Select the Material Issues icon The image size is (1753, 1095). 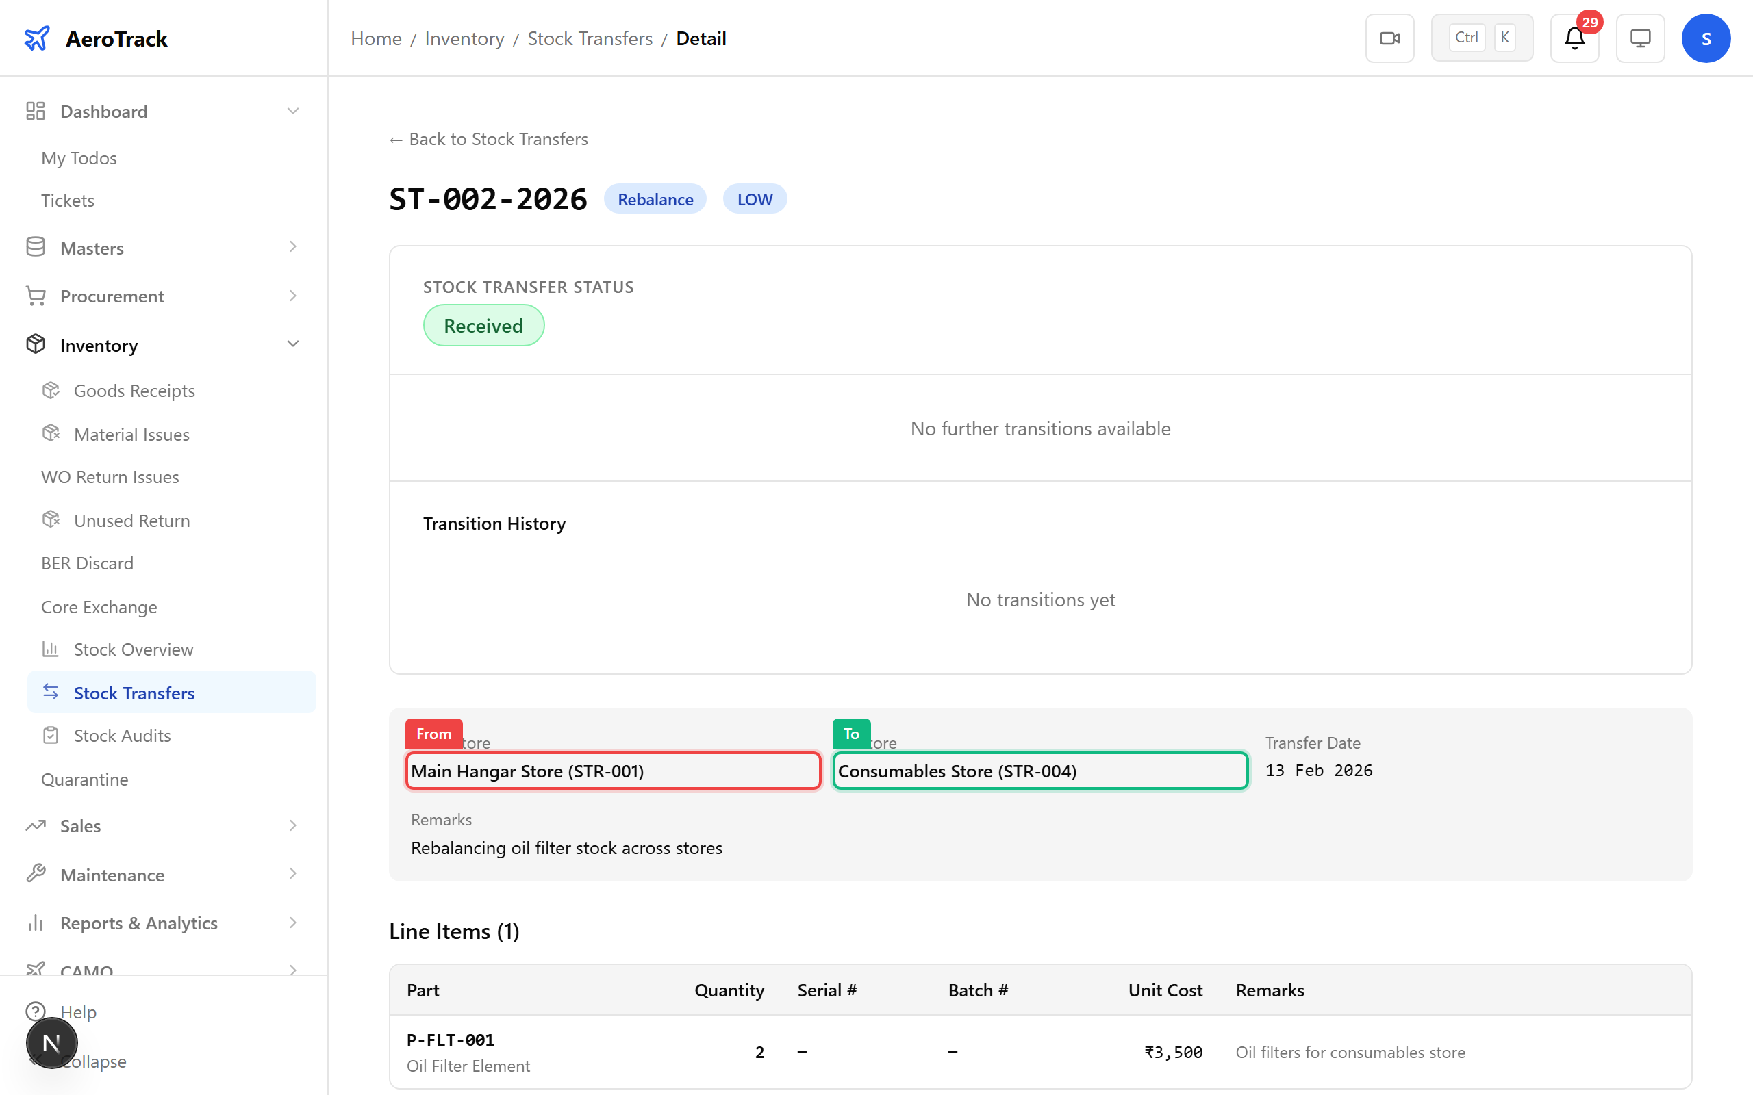point(51,433)
